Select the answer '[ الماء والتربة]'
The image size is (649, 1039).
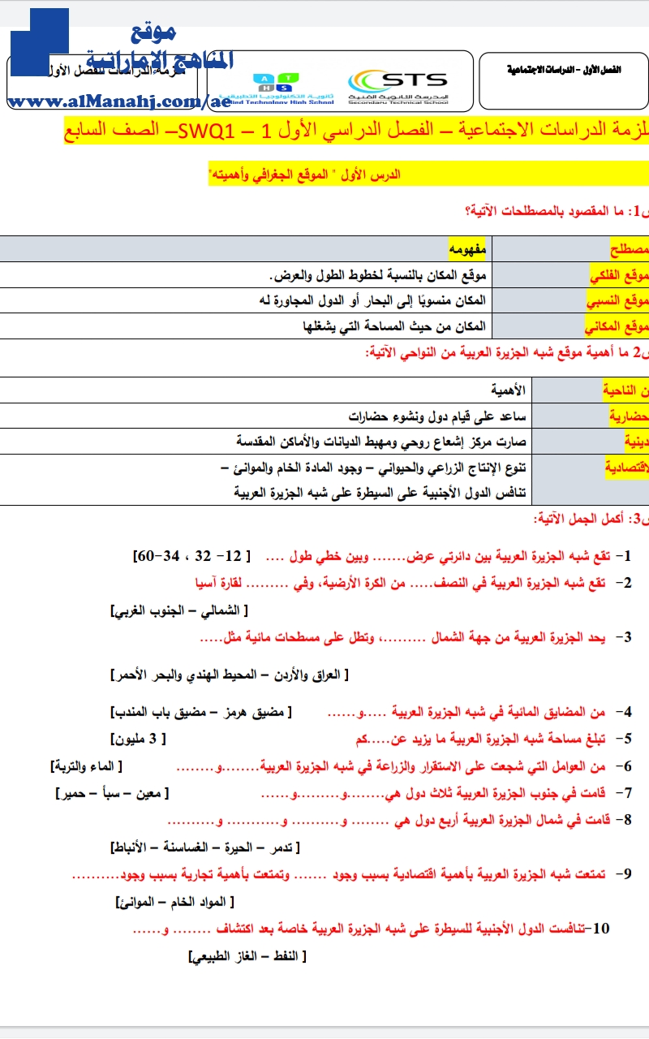88,765
